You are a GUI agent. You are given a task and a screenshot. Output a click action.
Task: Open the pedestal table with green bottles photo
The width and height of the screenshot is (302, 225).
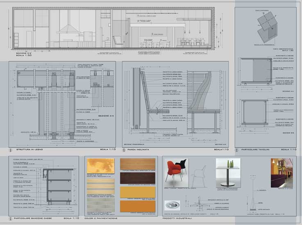click(228, 173)
